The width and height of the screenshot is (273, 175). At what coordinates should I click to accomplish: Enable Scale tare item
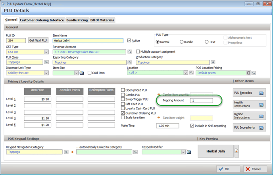pyautogui.click(x=123, y=118)
